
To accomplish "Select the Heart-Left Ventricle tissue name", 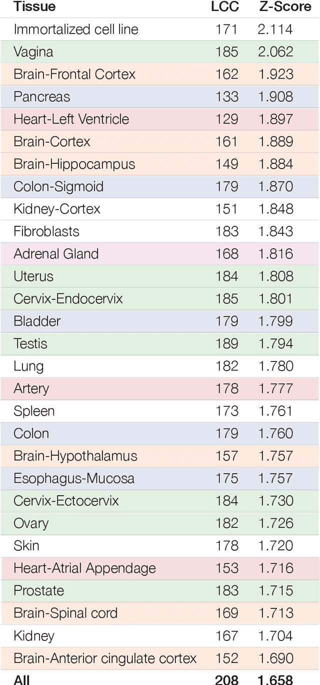I will pyautogui.click(x=71, y=119).
